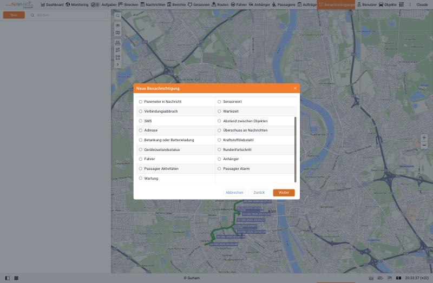Open the Aufträge tab
The width and height of the screenshot is (433, 283).
point(307,5)
